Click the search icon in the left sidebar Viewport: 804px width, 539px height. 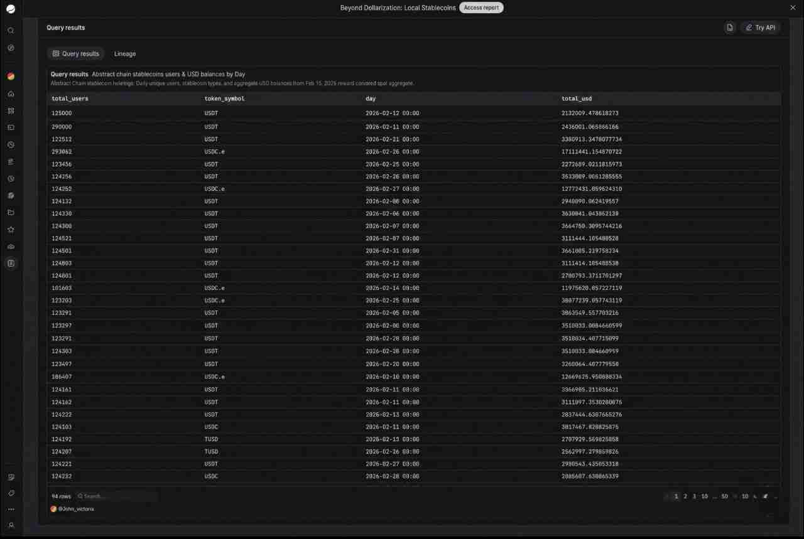click(x=11, y=30)
